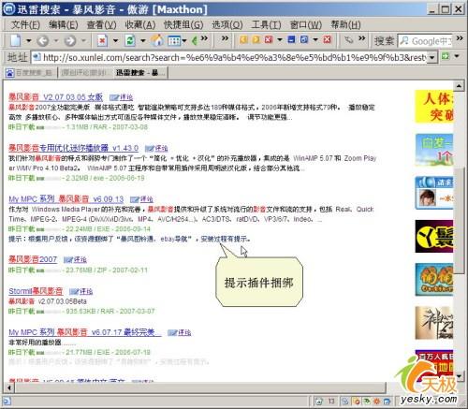
Task: Click the Home icon
Action: 157,40
